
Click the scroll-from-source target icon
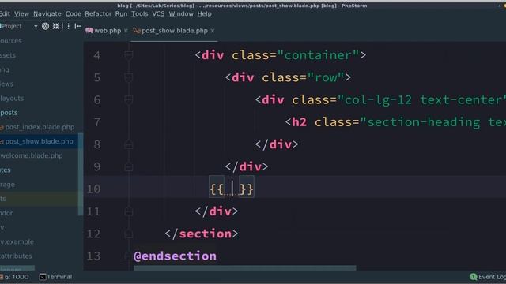pyautogui.click(x=46, y=26)
